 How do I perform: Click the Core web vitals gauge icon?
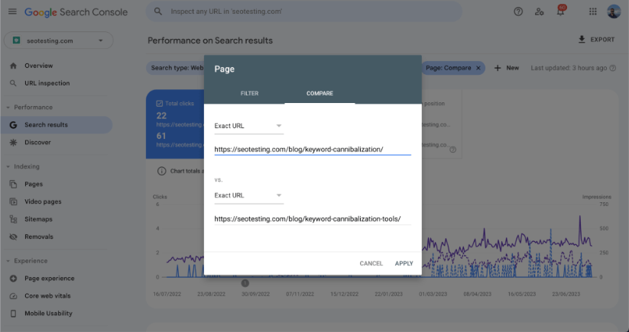13,296
